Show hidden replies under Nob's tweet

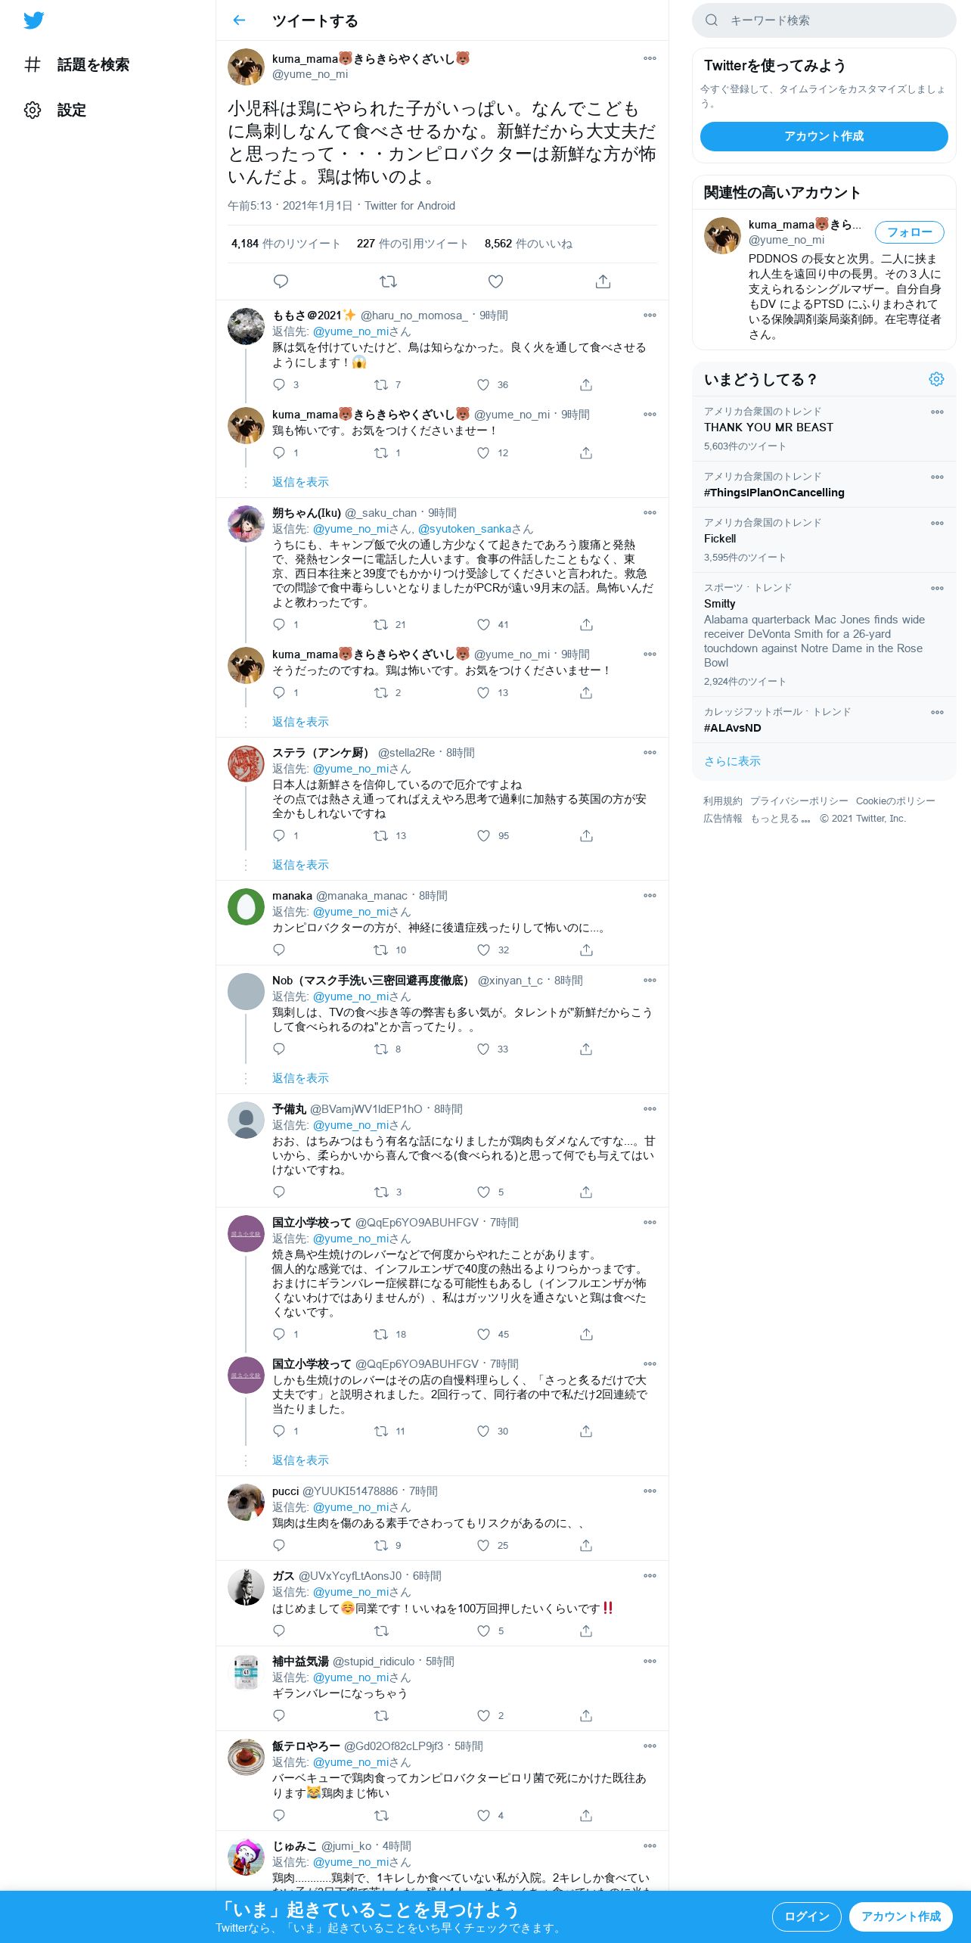(x=300, y=1078)
